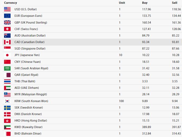Image resolution: width=182 pixels, height=137 pixels.
Task: Click the USD buy rate 117.96
Action: [x=146, y=9]
